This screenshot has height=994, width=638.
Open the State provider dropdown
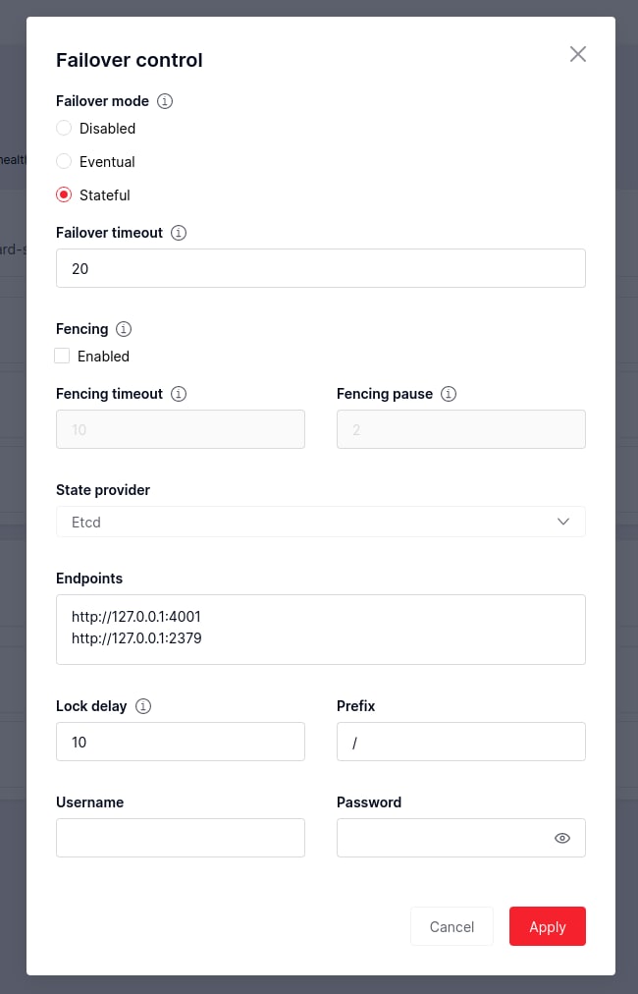click(x=321, y=522)
